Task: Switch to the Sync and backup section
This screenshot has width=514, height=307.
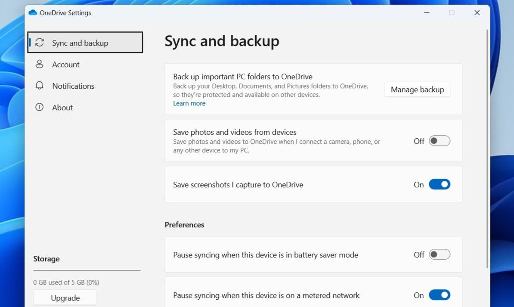Action: click(x=80, y=42)
